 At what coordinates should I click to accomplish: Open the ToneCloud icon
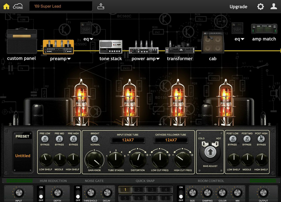pos(18,6)
